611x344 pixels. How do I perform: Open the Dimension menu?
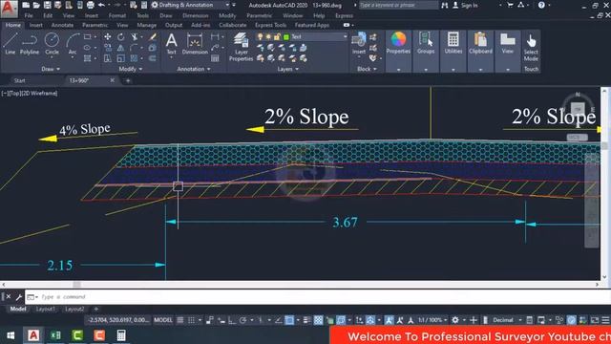(195, 16)
